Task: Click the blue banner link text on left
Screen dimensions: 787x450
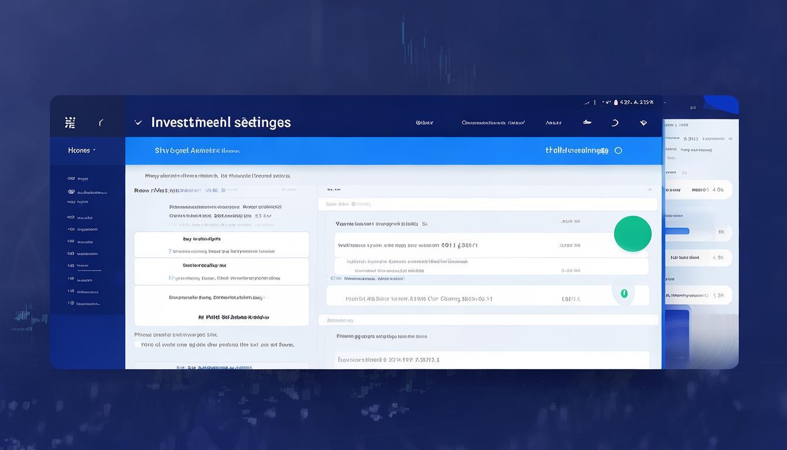Action: click(x=197, y=151)
